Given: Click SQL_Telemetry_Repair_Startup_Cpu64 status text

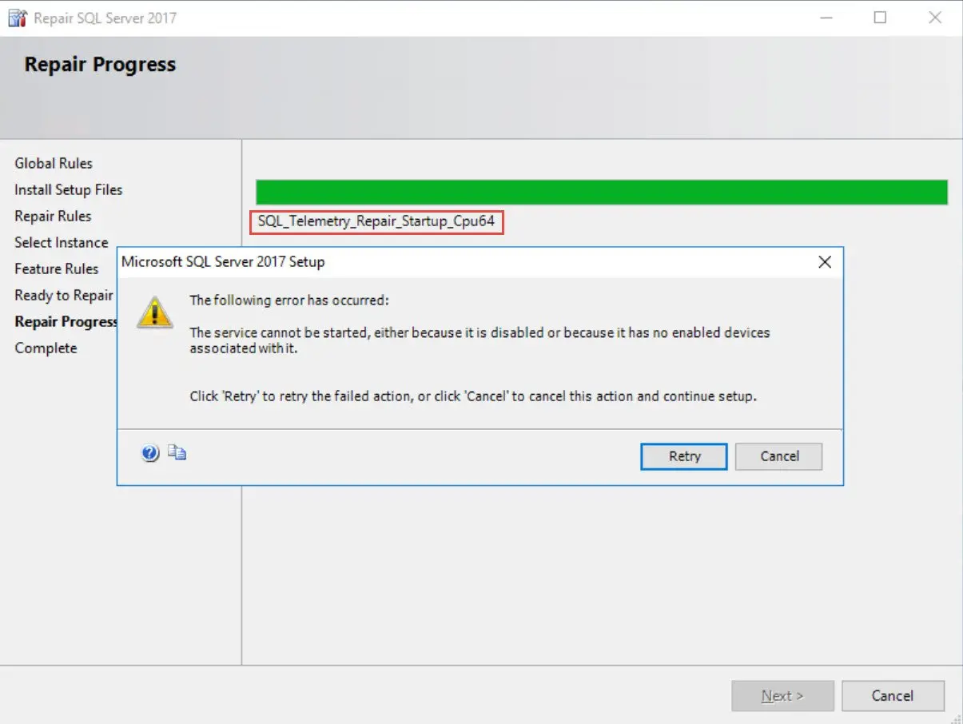Looking at the screenshot, I should pyautogui.click(x=376, y=221).
